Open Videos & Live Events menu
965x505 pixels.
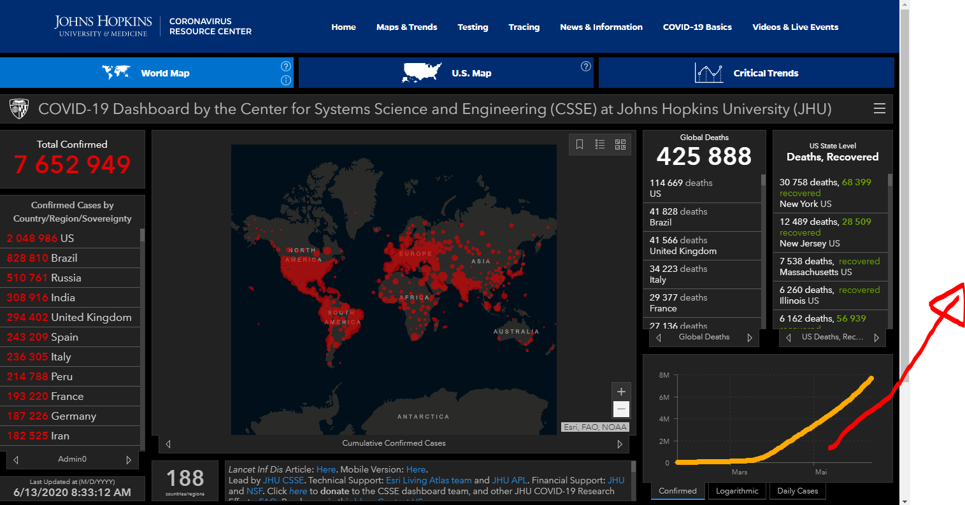(x=796, y=27)
